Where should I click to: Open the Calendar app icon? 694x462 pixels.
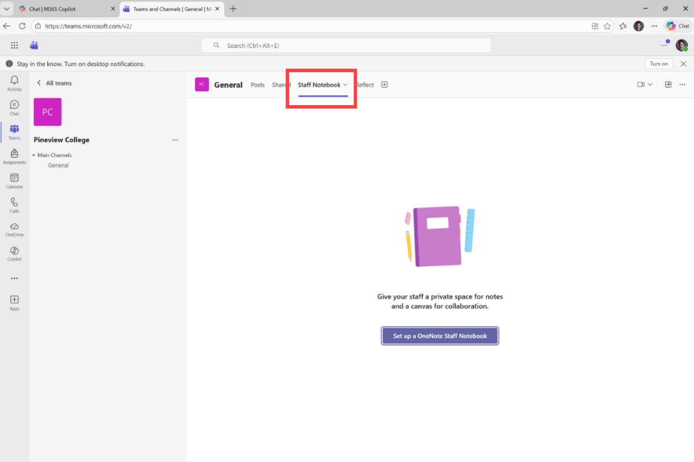point(14,181)
